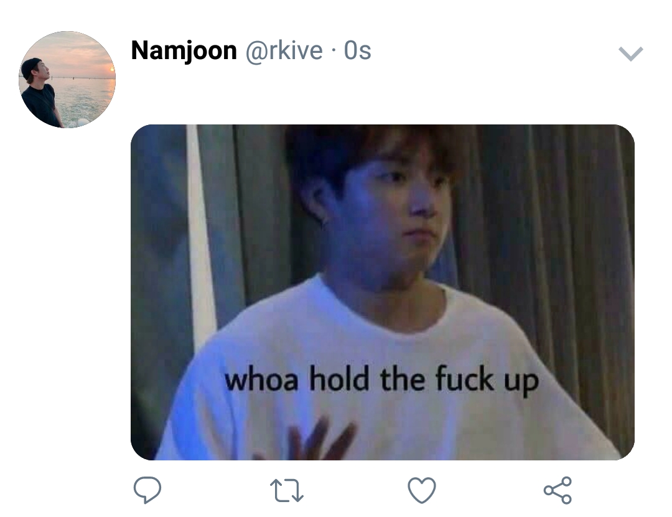Open the Namjoon display name profile link

point(184,50)
